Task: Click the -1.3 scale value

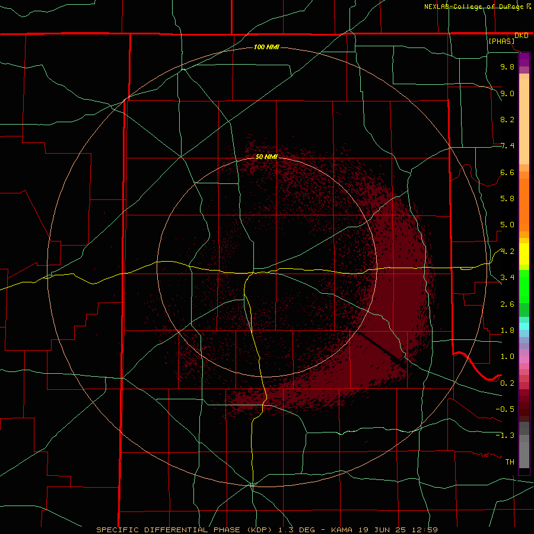Action: pos(505,436)
